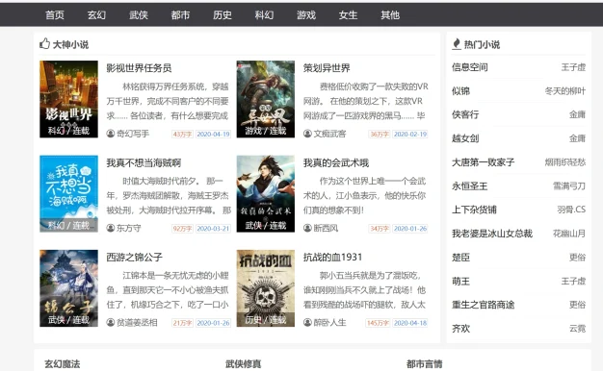Go to the 玄幻 category
Viewport: 603px width, 371px height.
(x=96, y=15)
